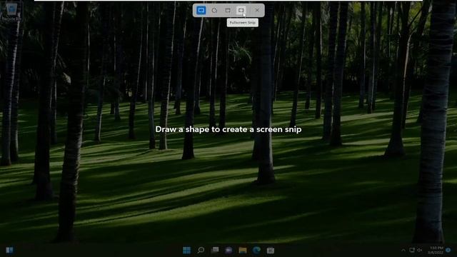Screen dimensions: 457x257
Task: Click the Widgets icon at taskbar left edge
Action: [x=9, y=250]
